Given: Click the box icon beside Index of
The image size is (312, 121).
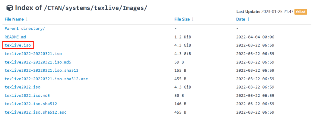Looking at the screenshot, I should (10, 8).
